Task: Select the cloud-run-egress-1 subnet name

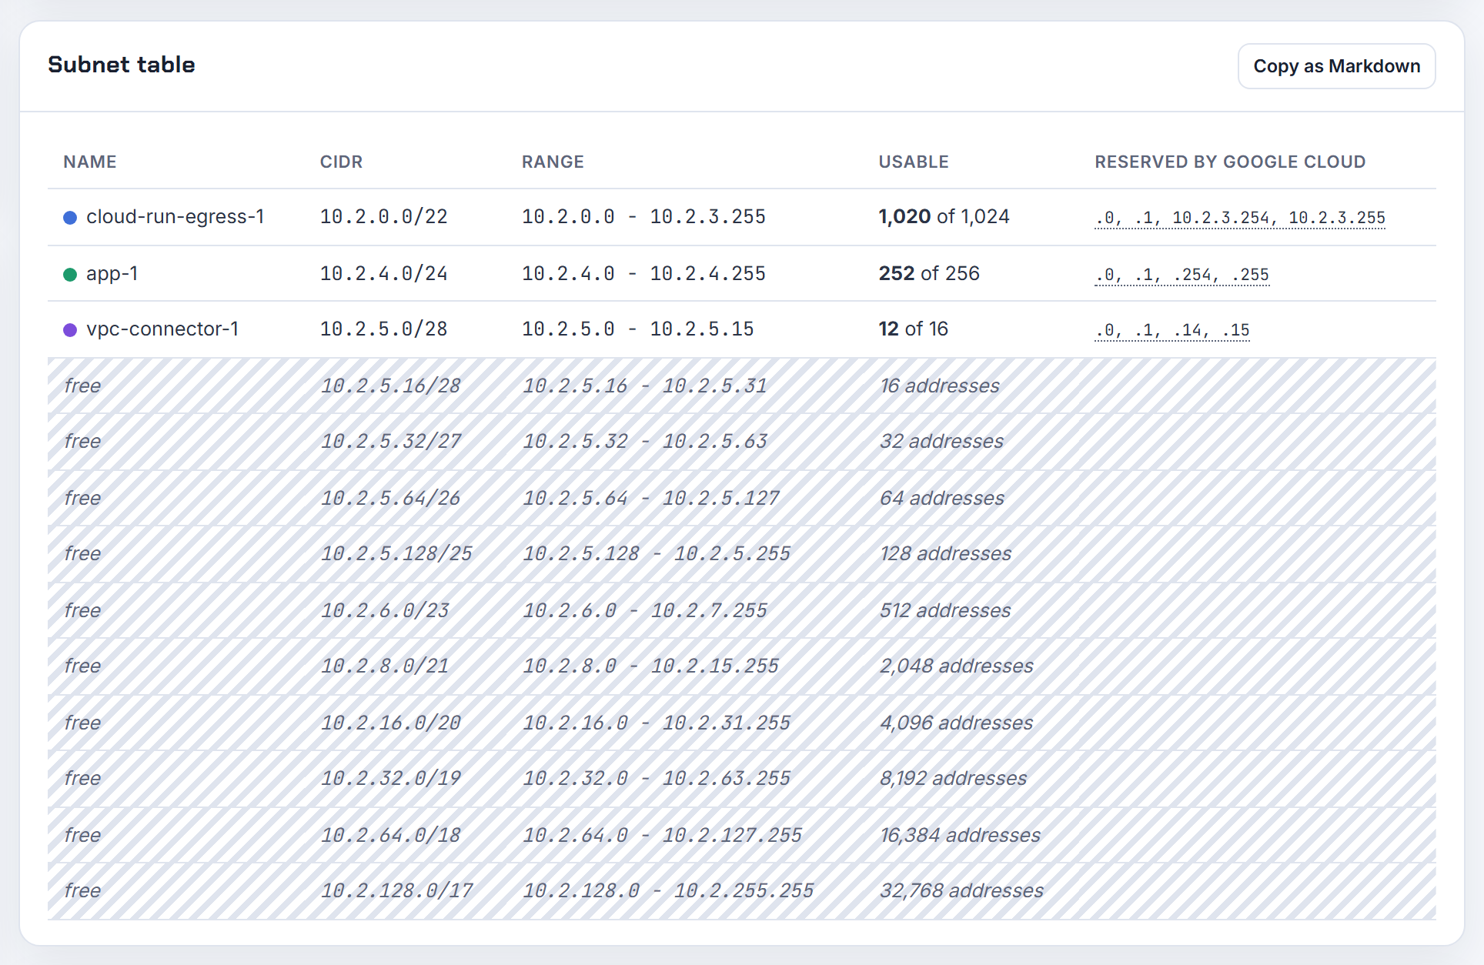Action: (x=175, y=217)
